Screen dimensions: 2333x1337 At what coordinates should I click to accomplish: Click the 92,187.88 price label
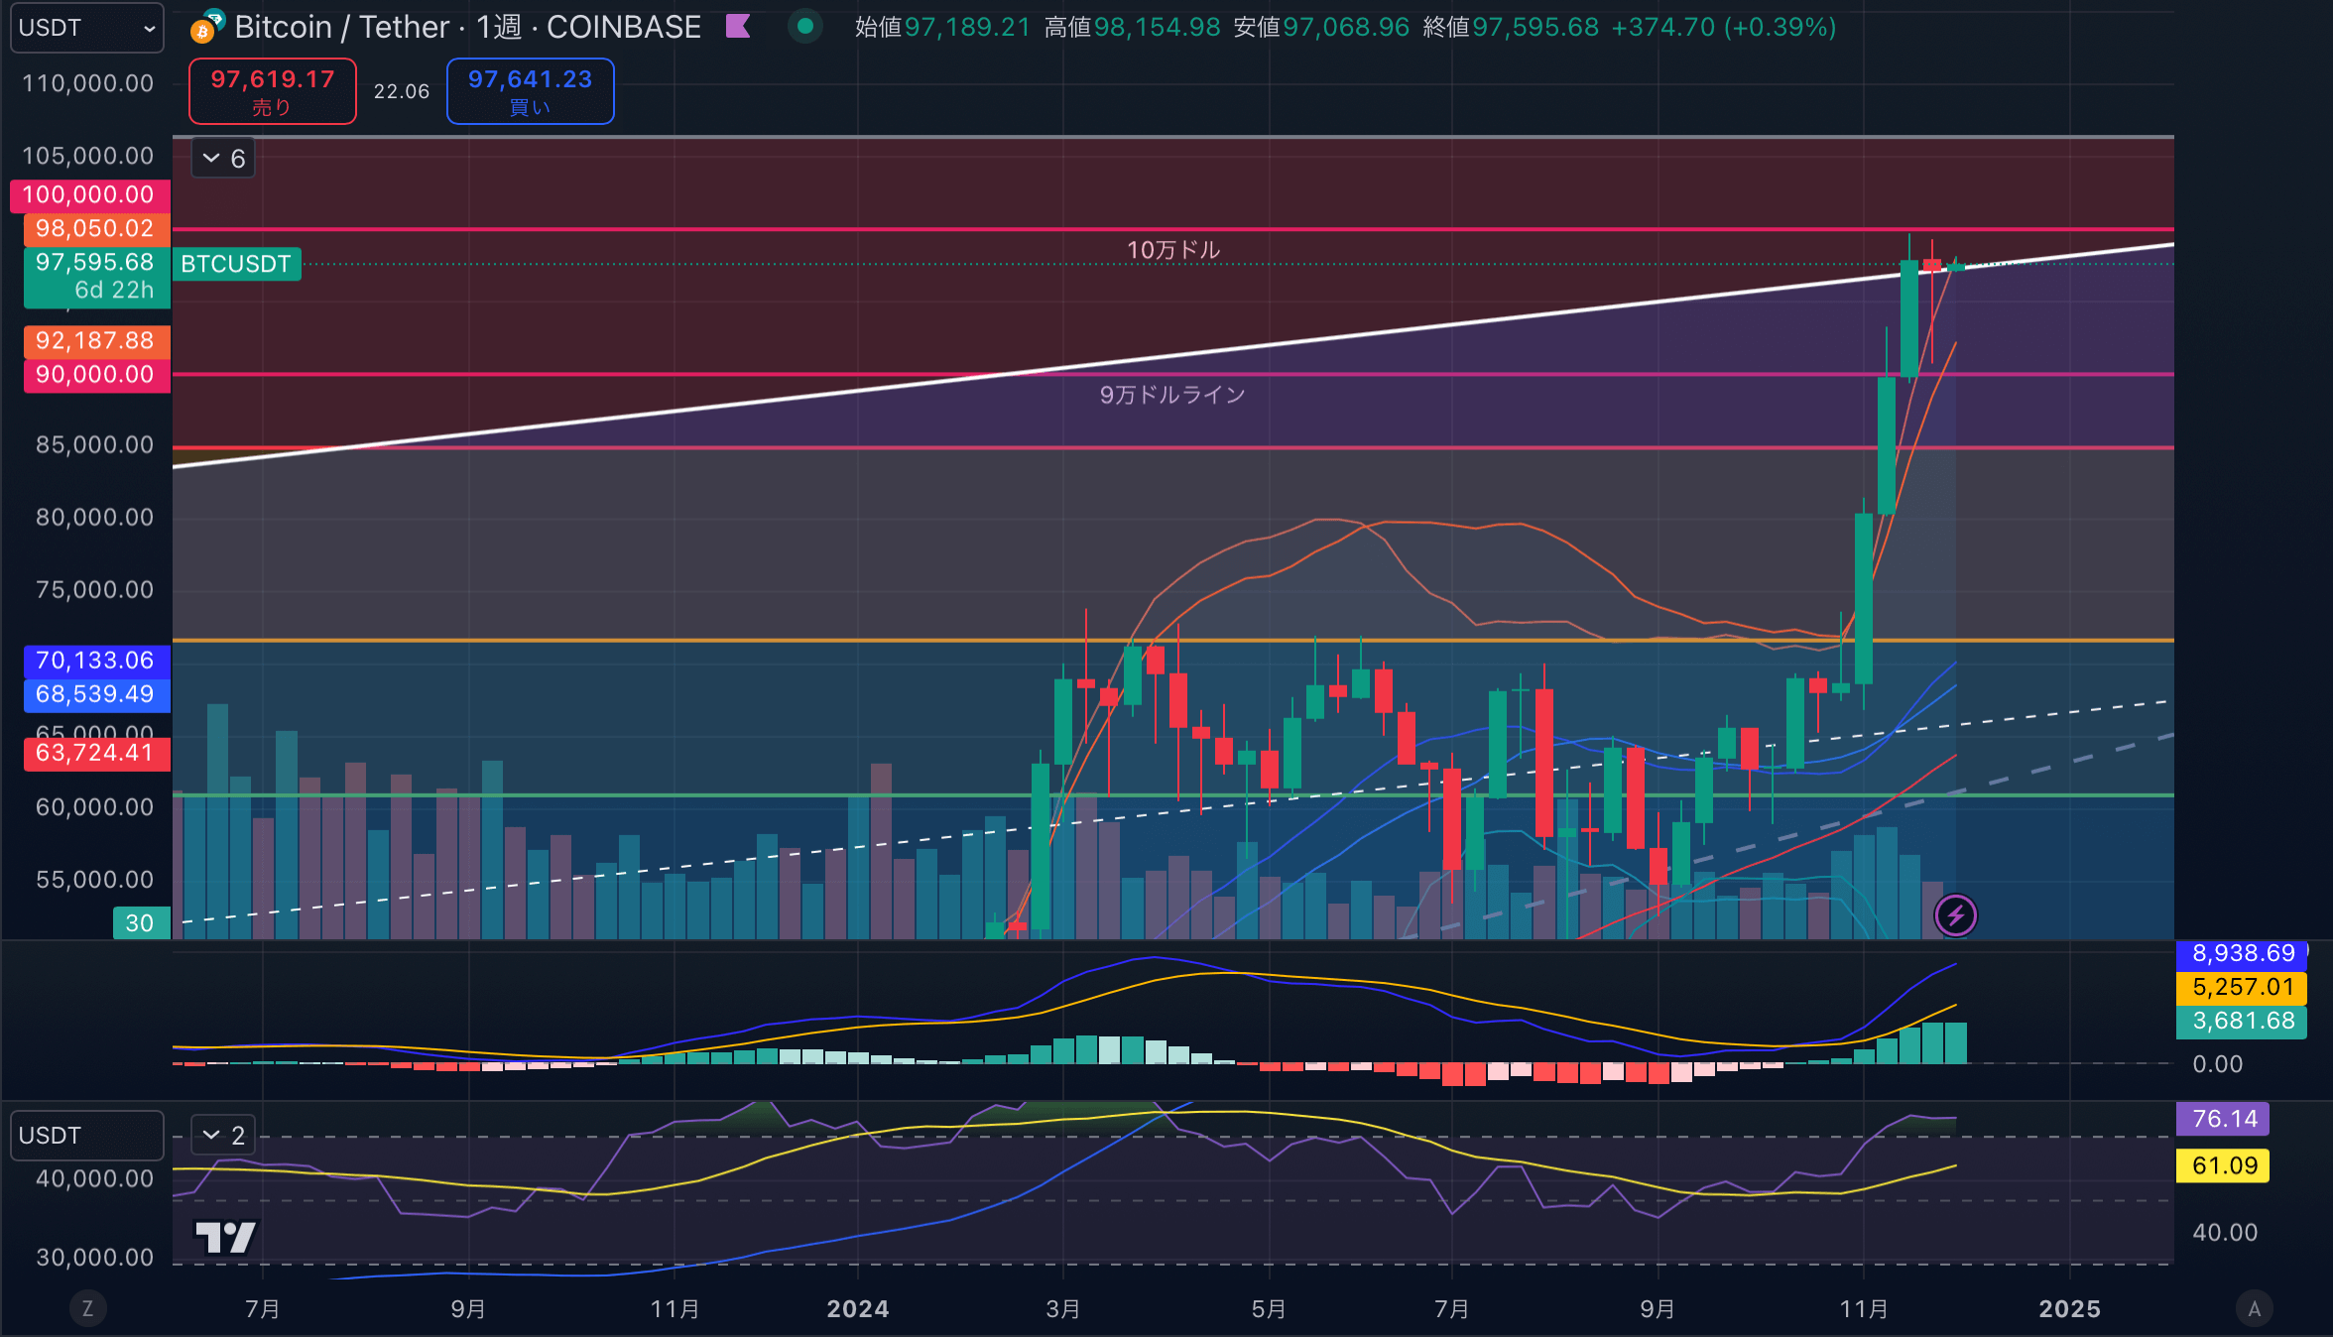[96, 341]
